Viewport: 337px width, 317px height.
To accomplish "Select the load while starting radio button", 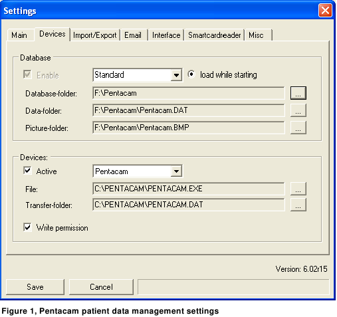I will point(191,74).
